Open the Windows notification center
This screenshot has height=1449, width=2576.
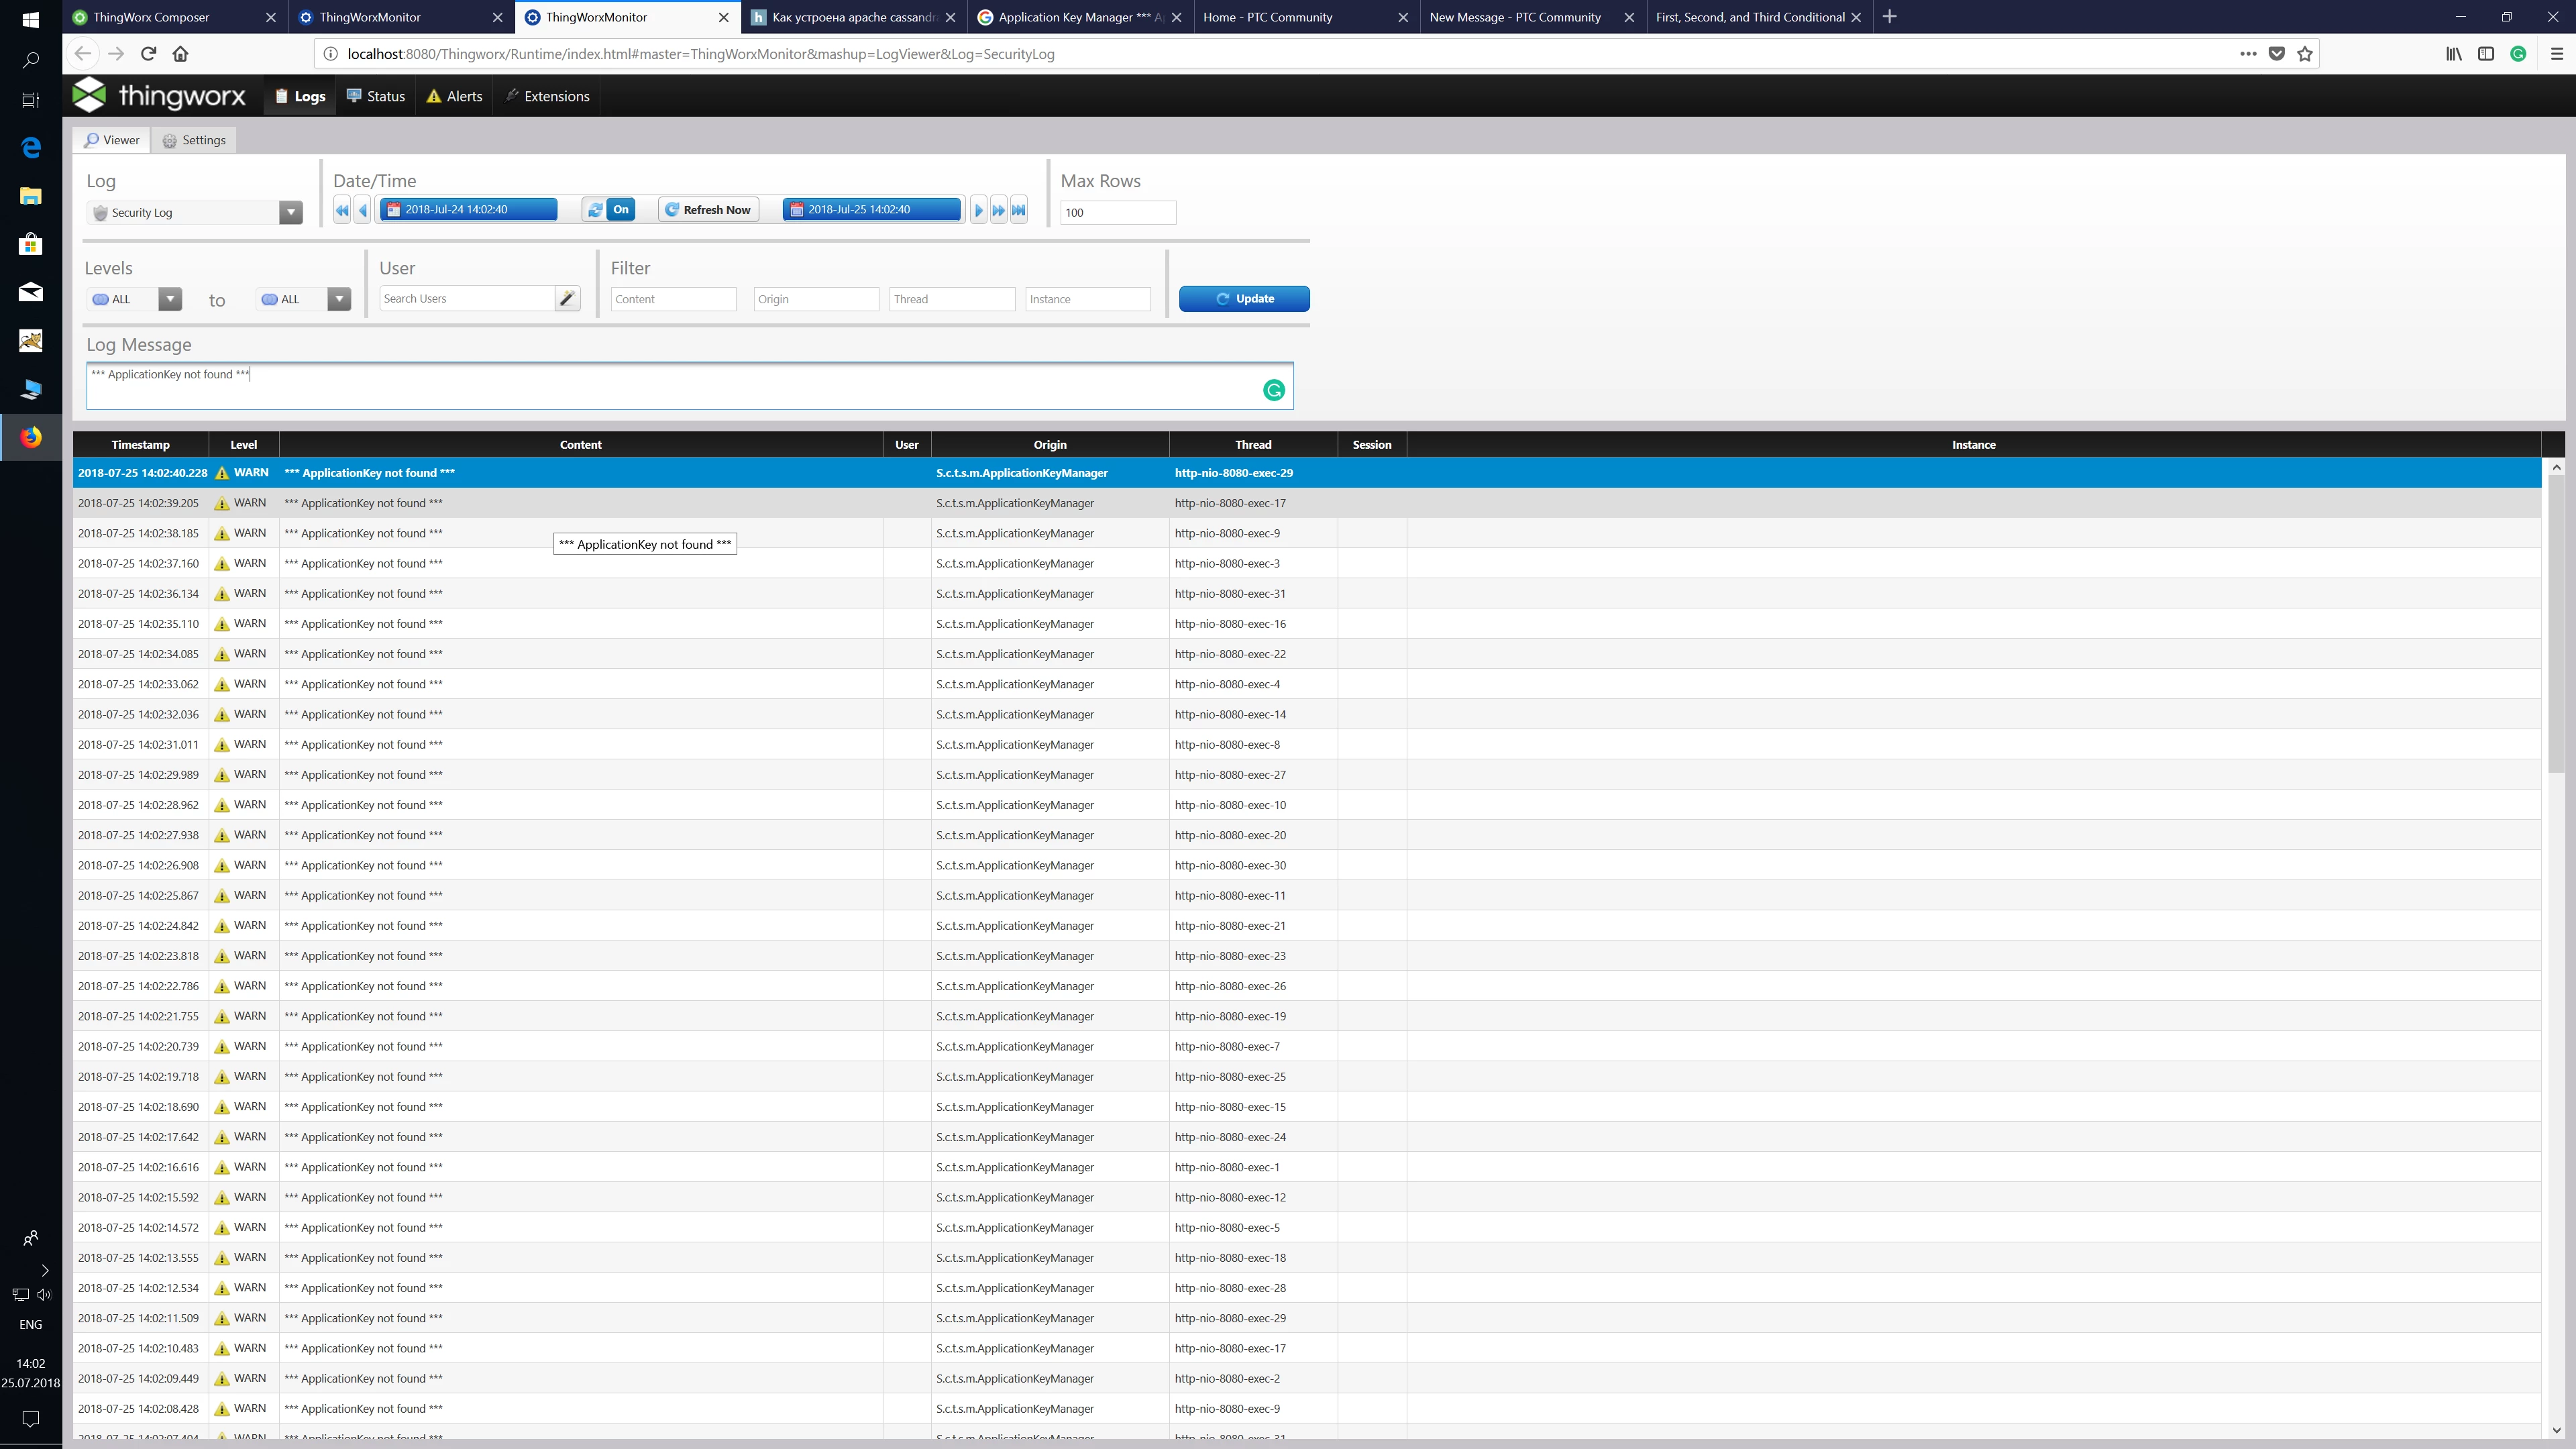click(31, 1419)
